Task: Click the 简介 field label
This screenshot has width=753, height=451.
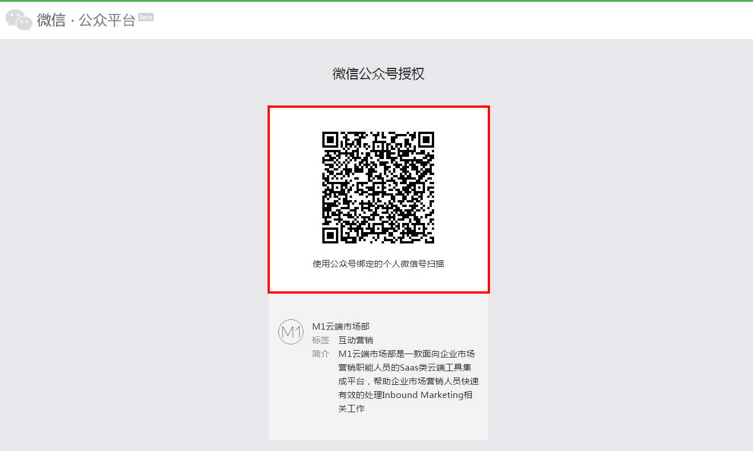Action: [321, 354]
